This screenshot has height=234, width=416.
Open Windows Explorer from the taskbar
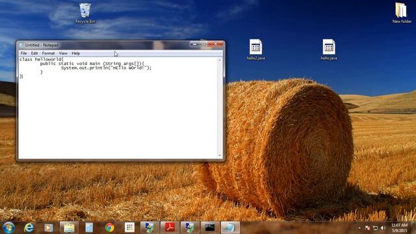tap(69, 227)
